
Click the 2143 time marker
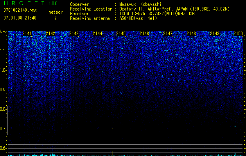point(74,34)
